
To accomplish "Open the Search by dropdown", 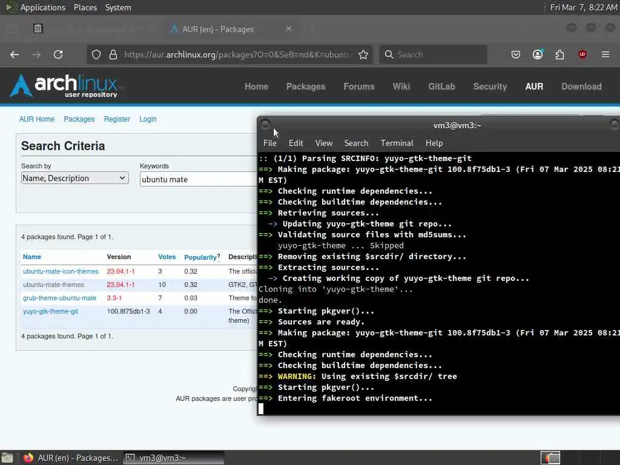I will coord(74,179).
